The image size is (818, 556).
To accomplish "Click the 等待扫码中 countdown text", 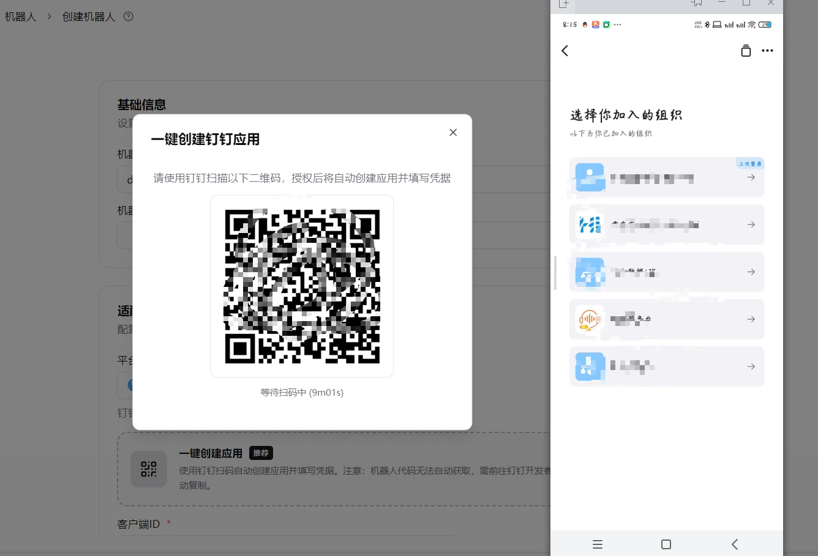I will click(x=302, y=392).
